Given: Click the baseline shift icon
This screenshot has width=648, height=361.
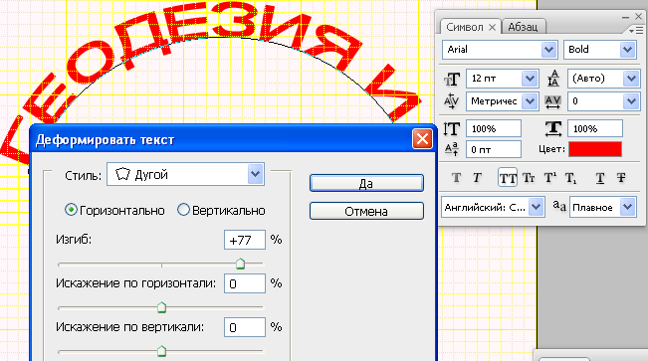Looking at the screenshot, I should point(452,149).
